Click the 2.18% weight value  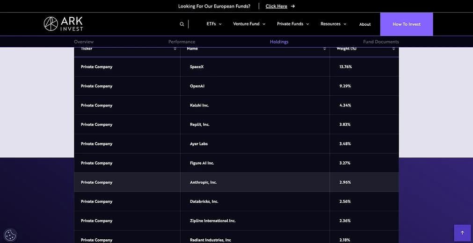[x=344, y=240]
